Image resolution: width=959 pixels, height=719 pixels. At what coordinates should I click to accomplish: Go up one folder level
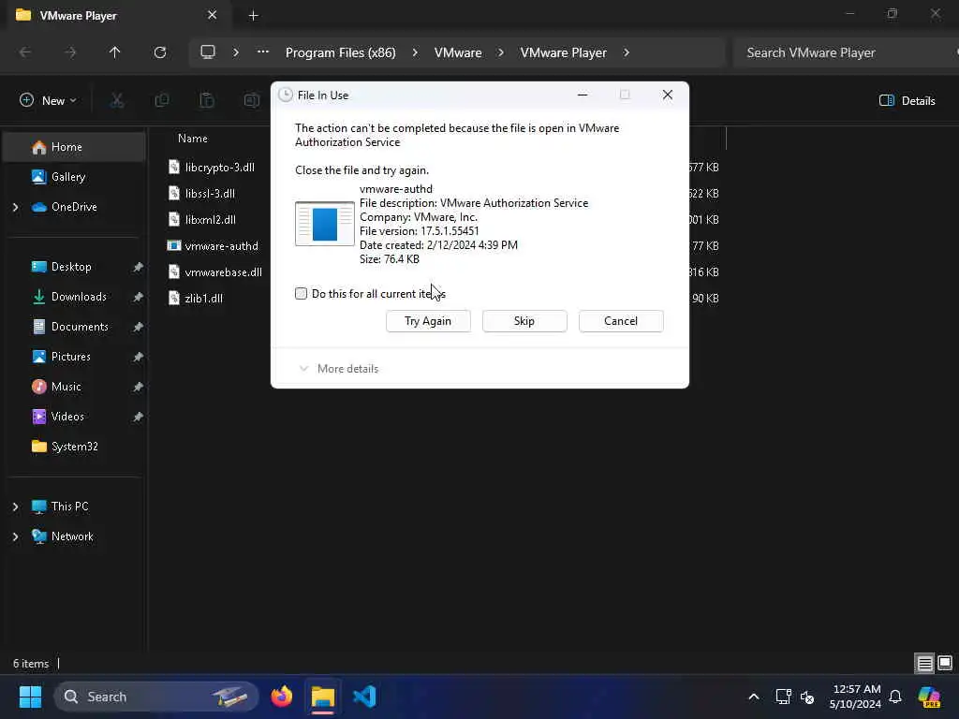tap(114, 52)
